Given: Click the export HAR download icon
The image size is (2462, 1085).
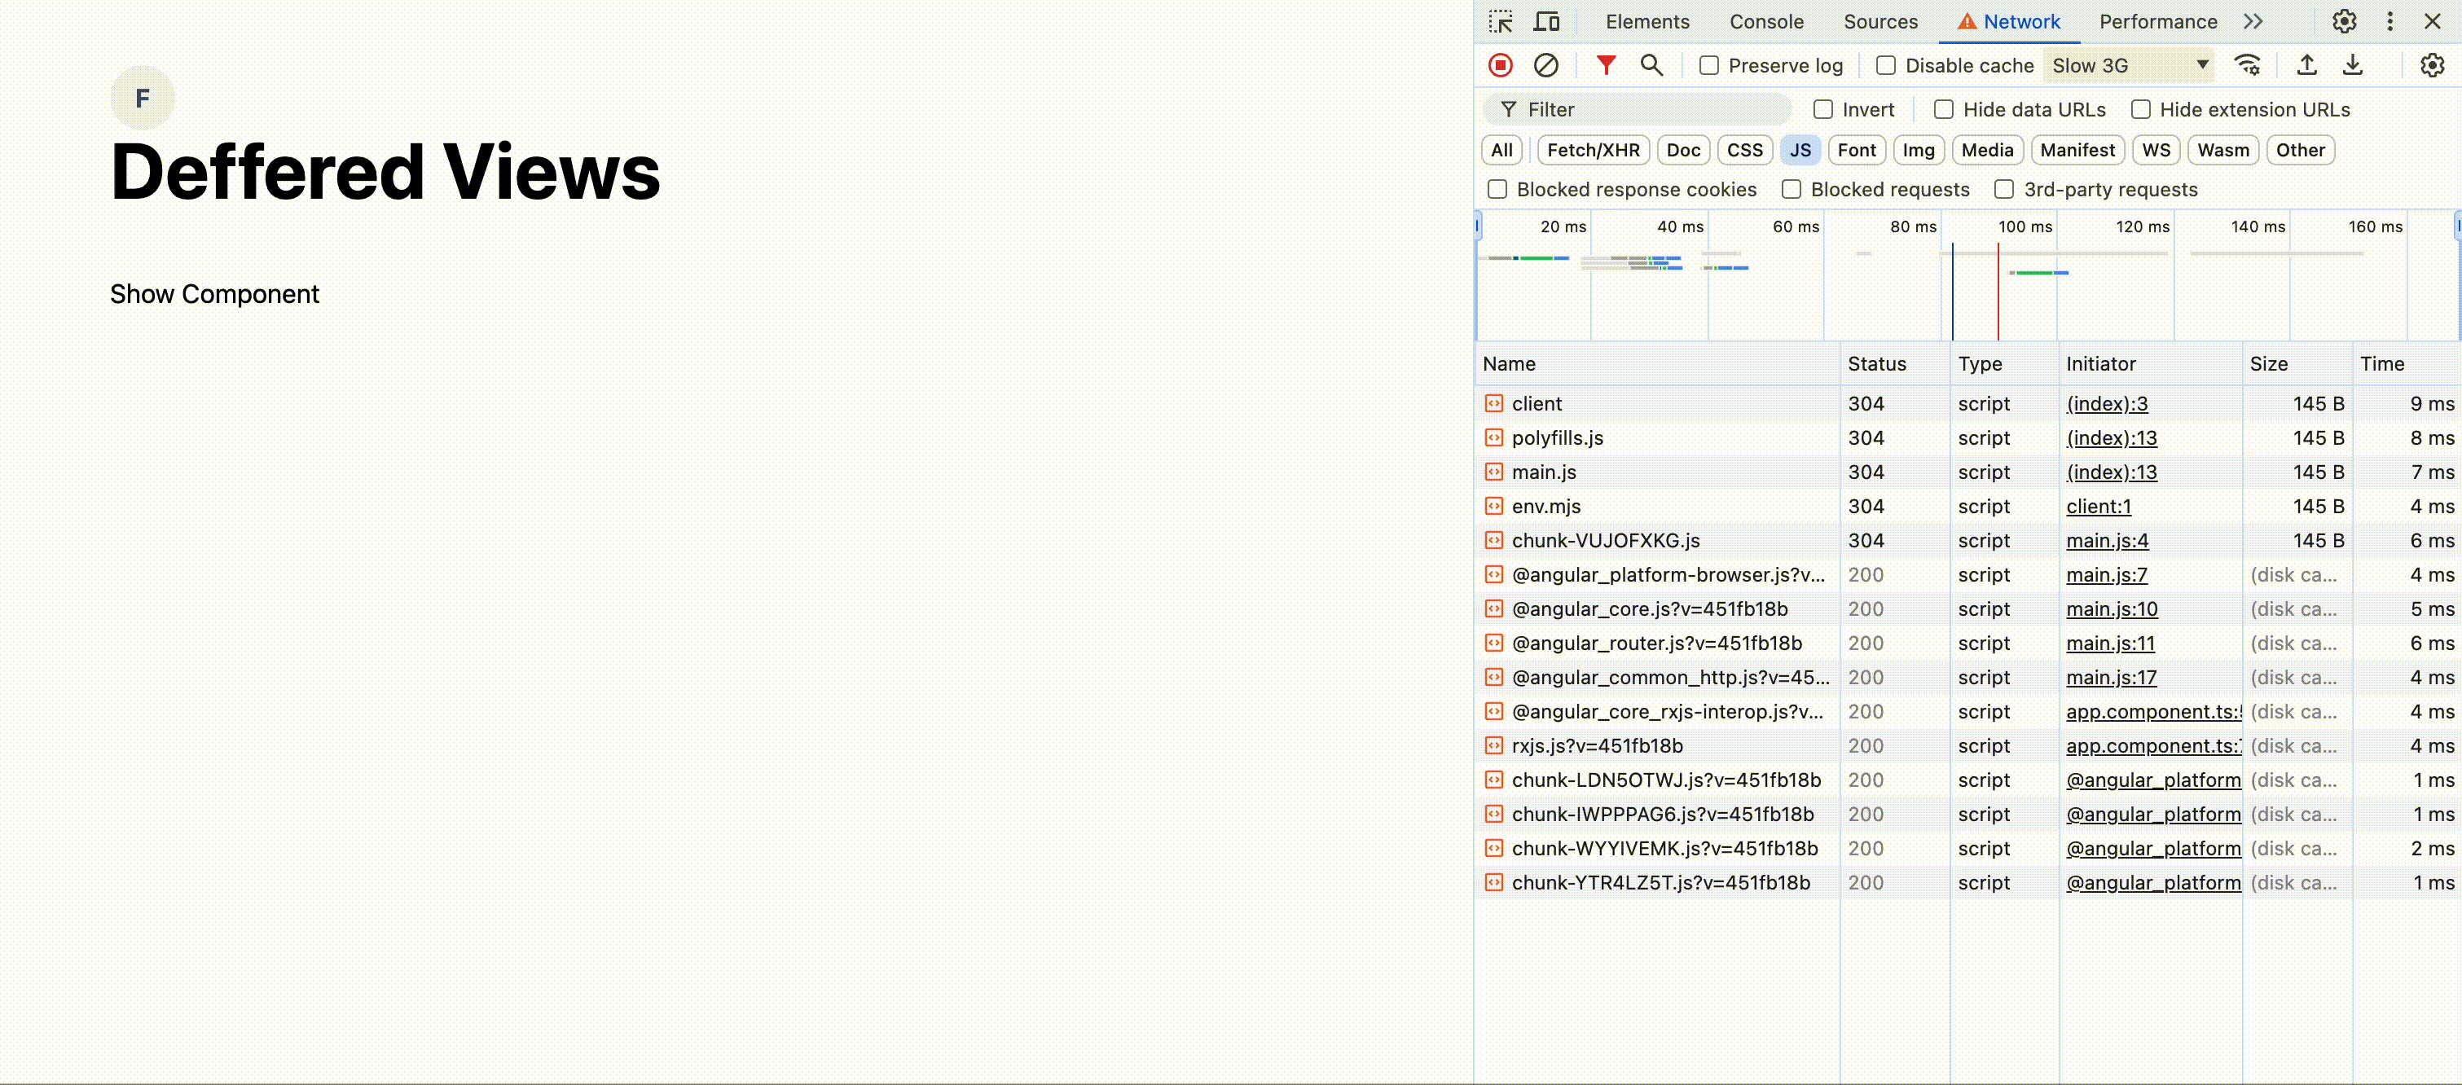Looking at the screenshot, I should [2352, 65].
